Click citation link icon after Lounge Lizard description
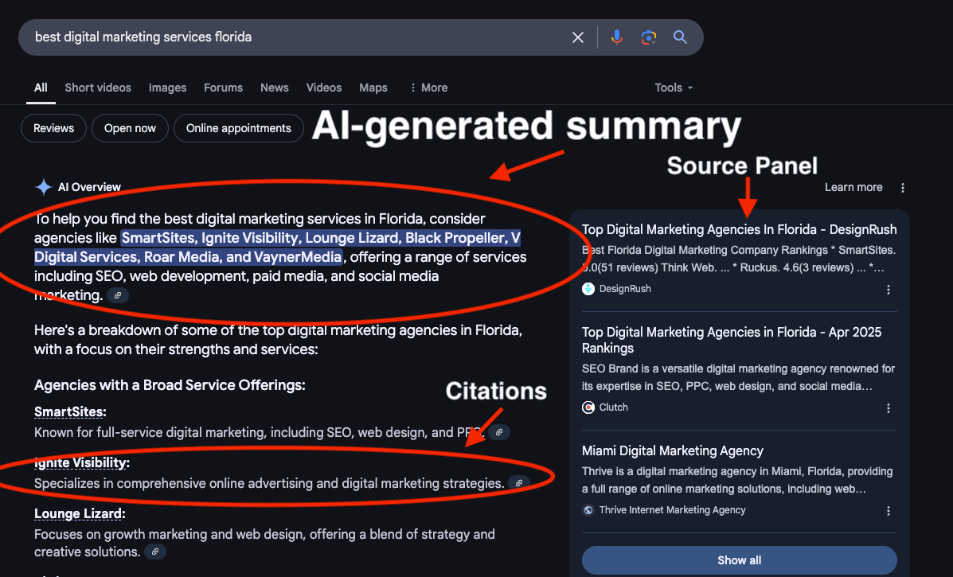The image size is (953, 577). [155, 552]
